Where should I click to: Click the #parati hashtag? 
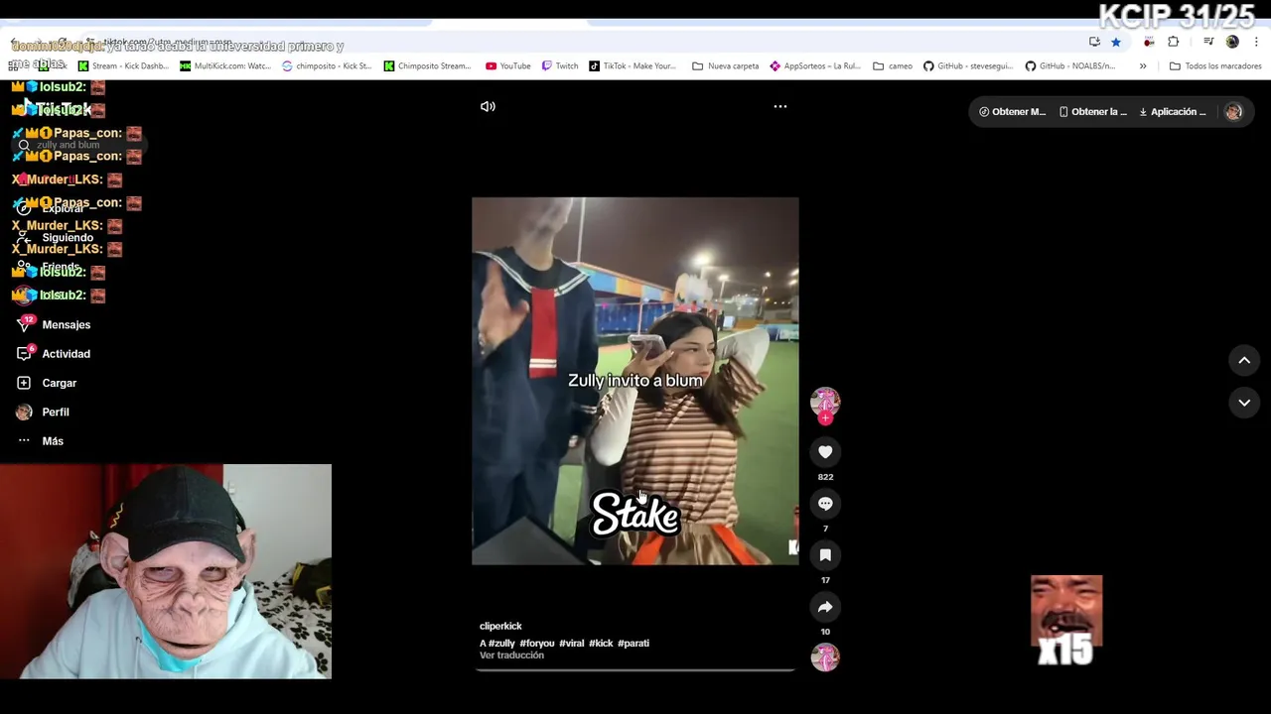(x=634, y=644)
